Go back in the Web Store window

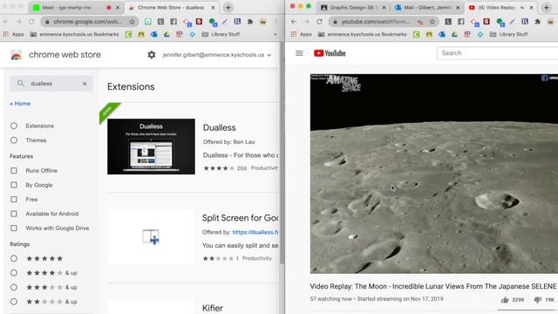[6, 22]
